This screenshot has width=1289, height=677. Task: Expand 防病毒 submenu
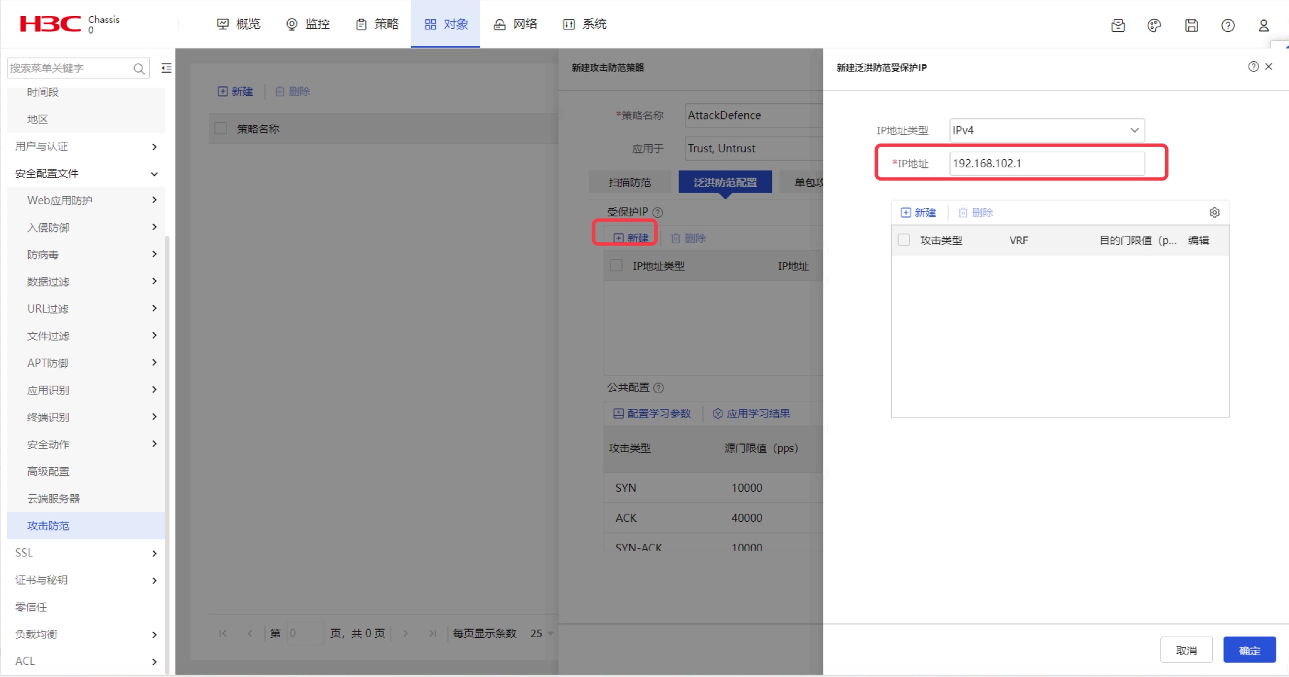click(86, 254)
